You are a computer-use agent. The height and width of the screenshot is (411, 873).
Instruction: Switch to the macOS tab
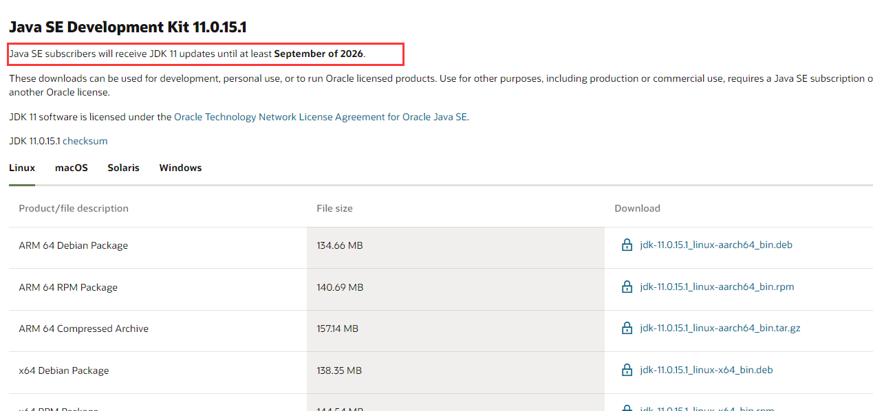point(72,168)
